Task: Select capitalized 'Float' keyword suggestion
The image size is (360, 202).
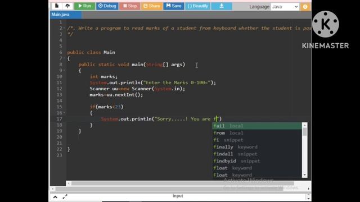Action: (257, 175)
